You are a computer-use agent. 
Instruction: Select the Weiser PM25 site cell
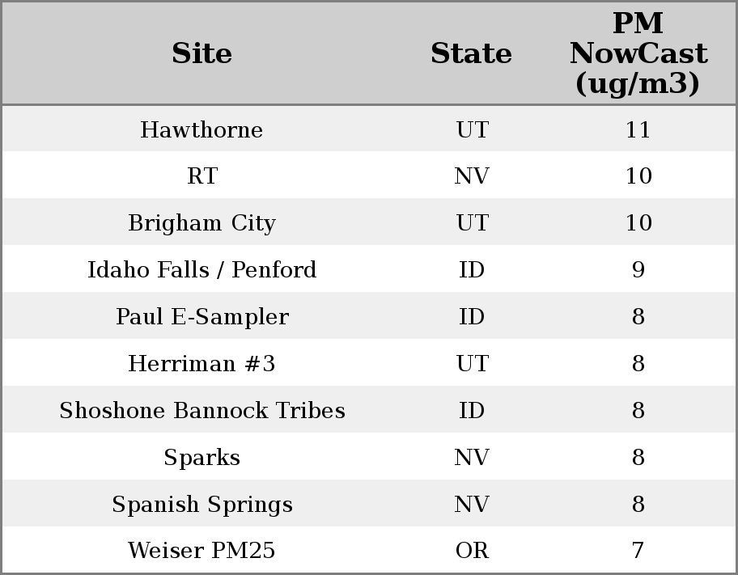tap(201, 551)
